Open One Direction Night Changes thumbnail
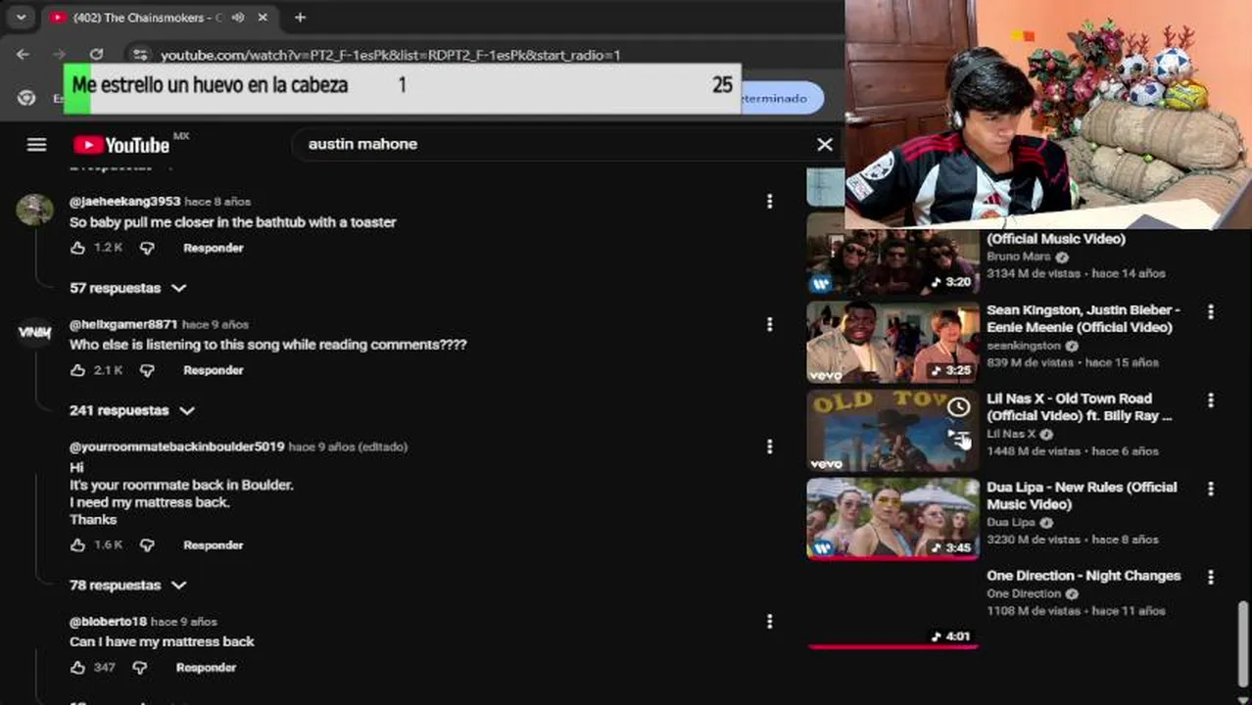This screenshot has height=705, width=1252. coord(892,607)
